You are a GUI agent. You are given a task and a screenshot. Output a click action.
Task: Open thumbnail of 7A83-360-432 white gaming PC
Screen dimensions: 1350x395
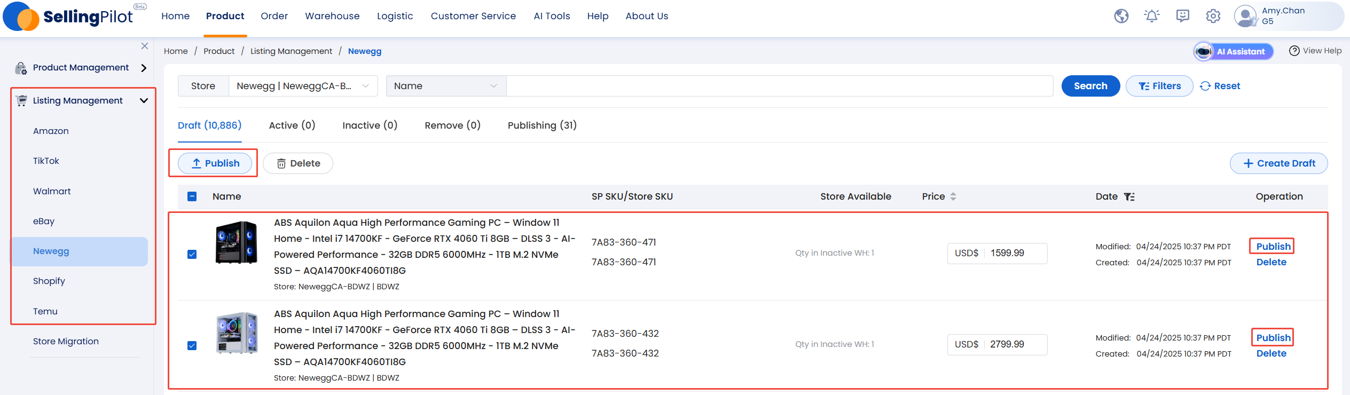coord(237,334)
